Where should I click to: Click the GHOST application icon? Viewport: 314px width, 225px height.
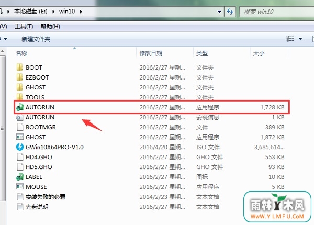pos(20,137)
